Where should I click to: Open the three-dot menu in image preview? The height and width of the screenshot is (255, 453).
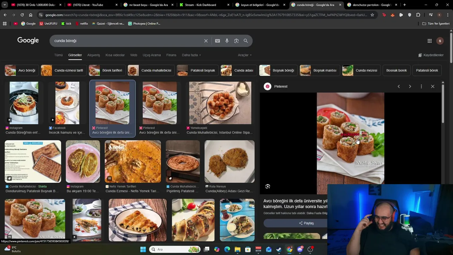coord(421,86)
